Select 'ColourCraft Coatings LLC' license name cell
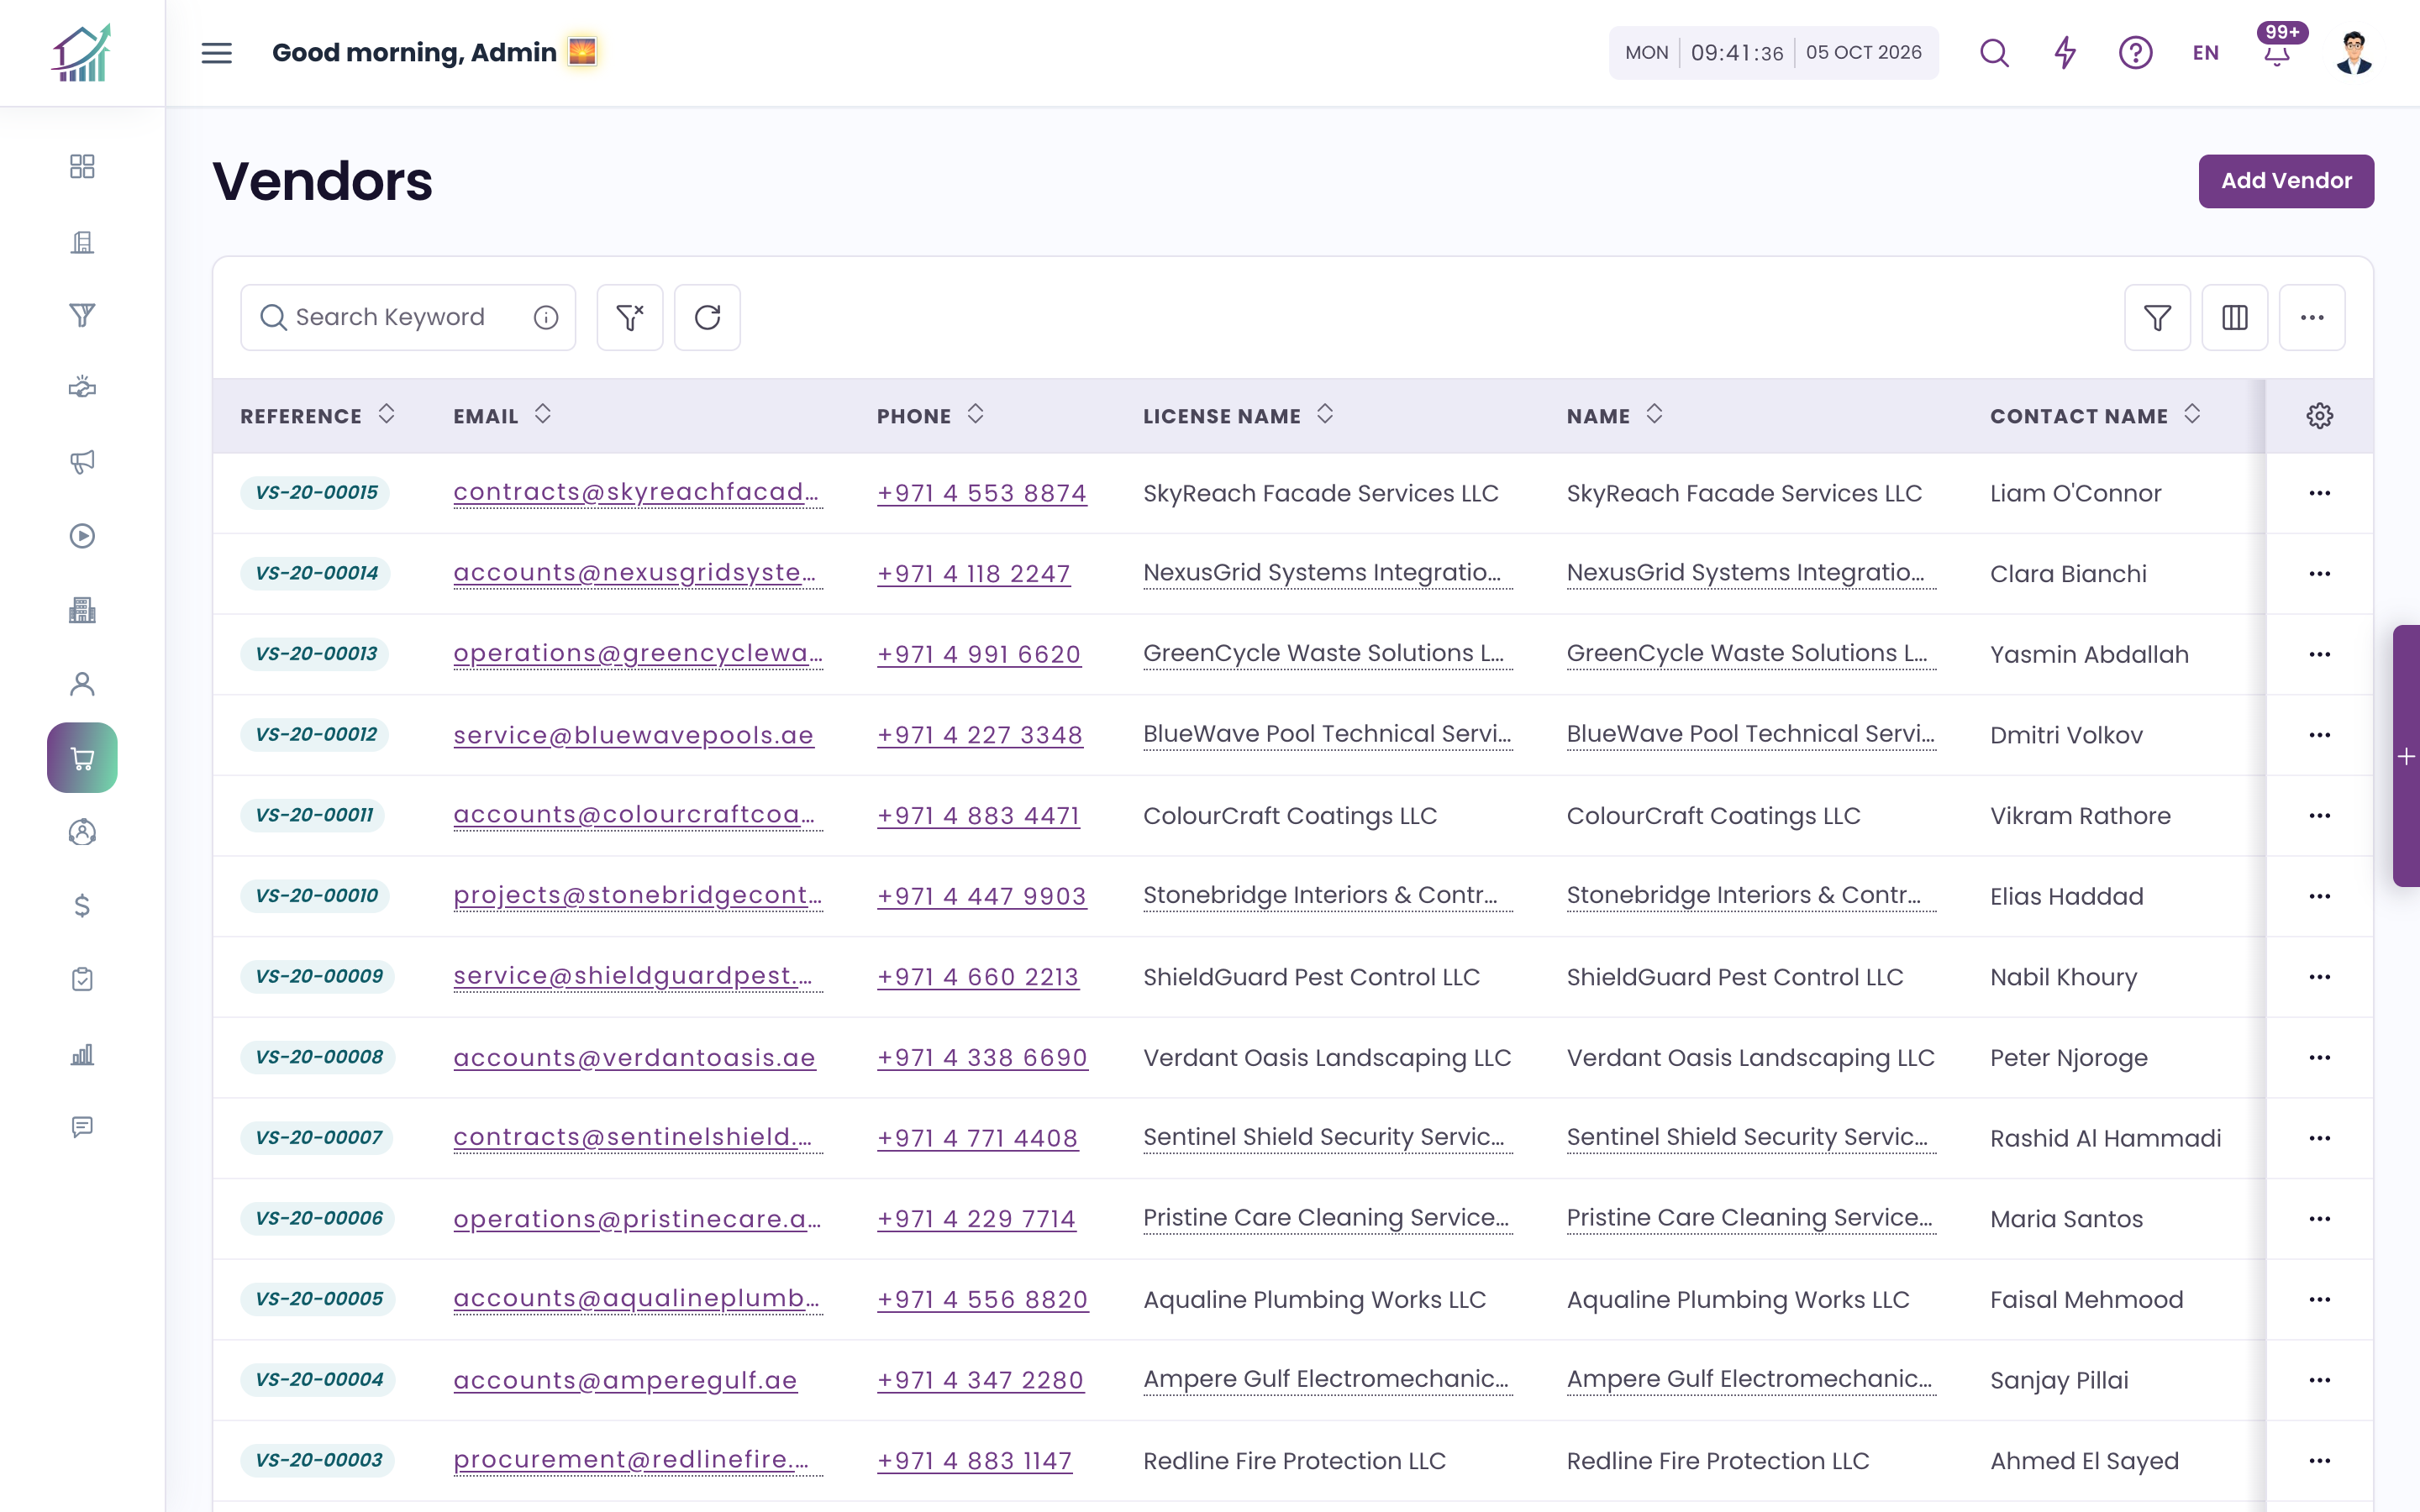This screenshot has width=2420, height=1512. coord(1289,816)
